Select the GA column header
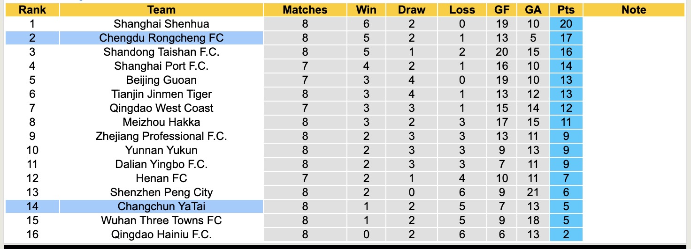Screen dimensions: 691x249 pyautogui.click(x=533, y=10)
